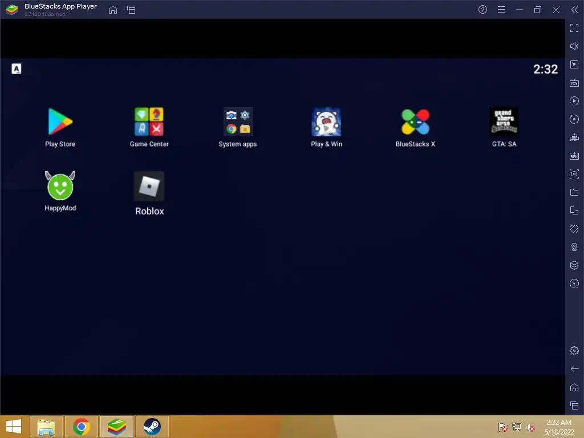The width and height of the screenshot is (584, 438).
Task: Open File Explorer from taskbar
Action: (x=46, y=427)
